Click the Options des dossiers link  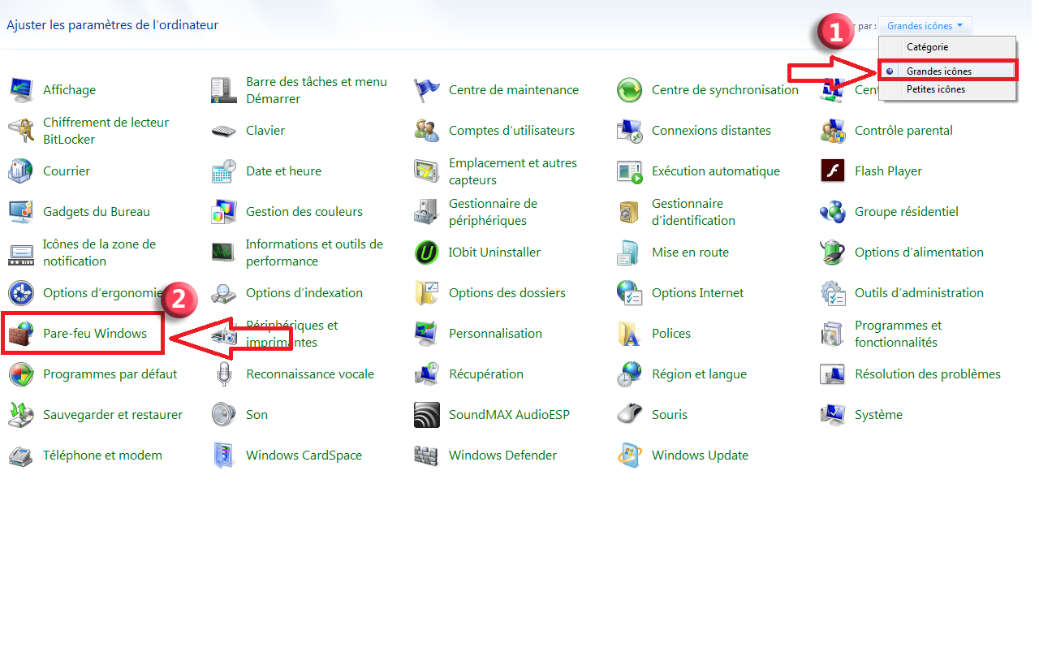tap(507, 292)
